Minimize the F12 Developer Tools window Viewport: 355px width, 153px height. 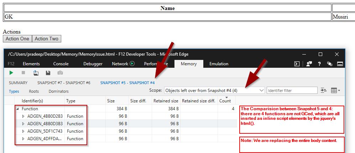pyautogui.click(x=304, y=54)
